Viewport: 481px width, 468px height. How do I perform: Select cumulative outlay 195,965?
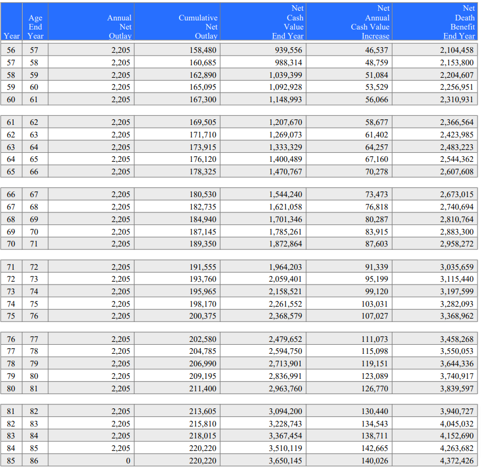[x=202, y=291]
